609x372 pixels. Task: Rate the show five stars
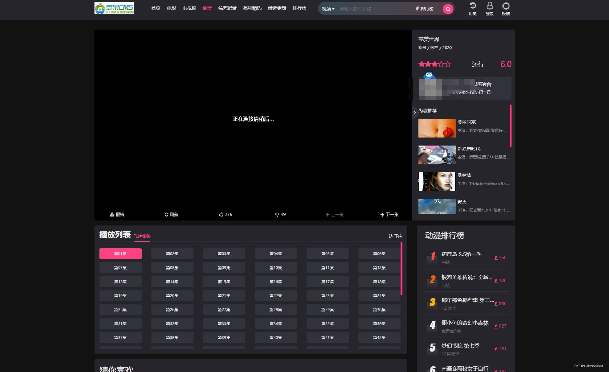(x=448, y=64)
